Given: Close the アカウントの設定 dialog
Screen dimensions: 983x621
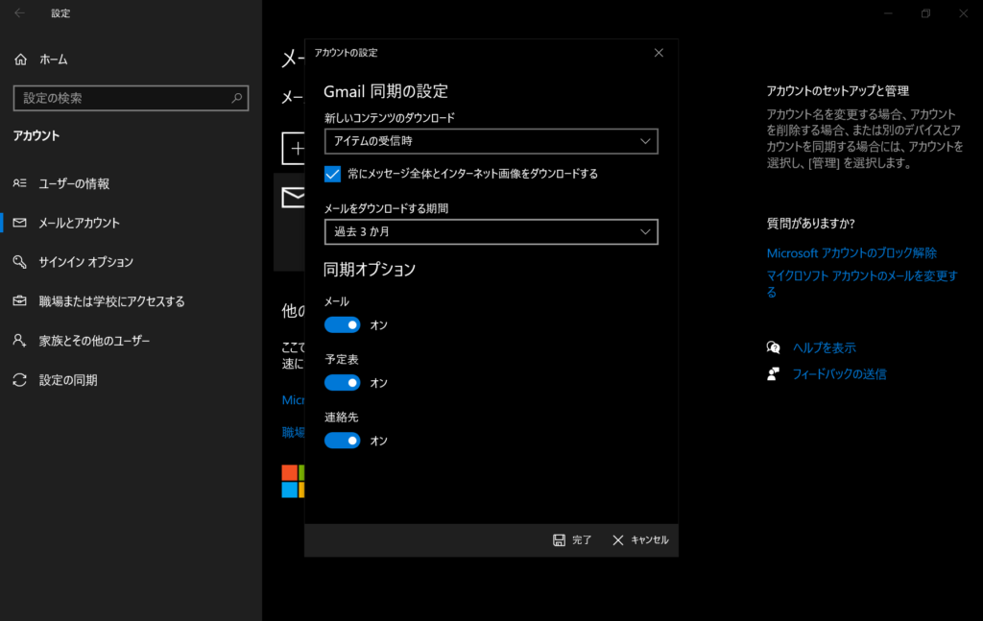Looking at the screenshot, I should (659, 53).
